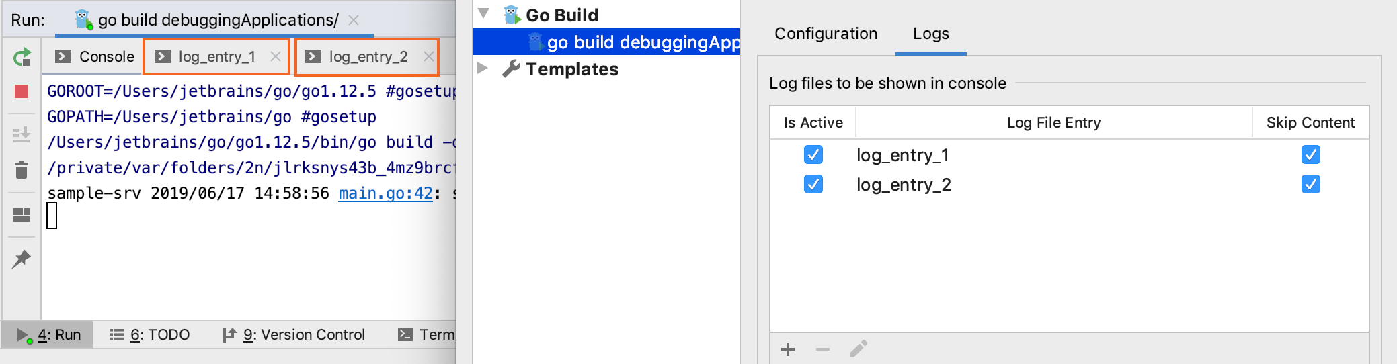Screen dimensions: 1397x364
Task: Switch to the Configuration tab
Action: point(826,34)
